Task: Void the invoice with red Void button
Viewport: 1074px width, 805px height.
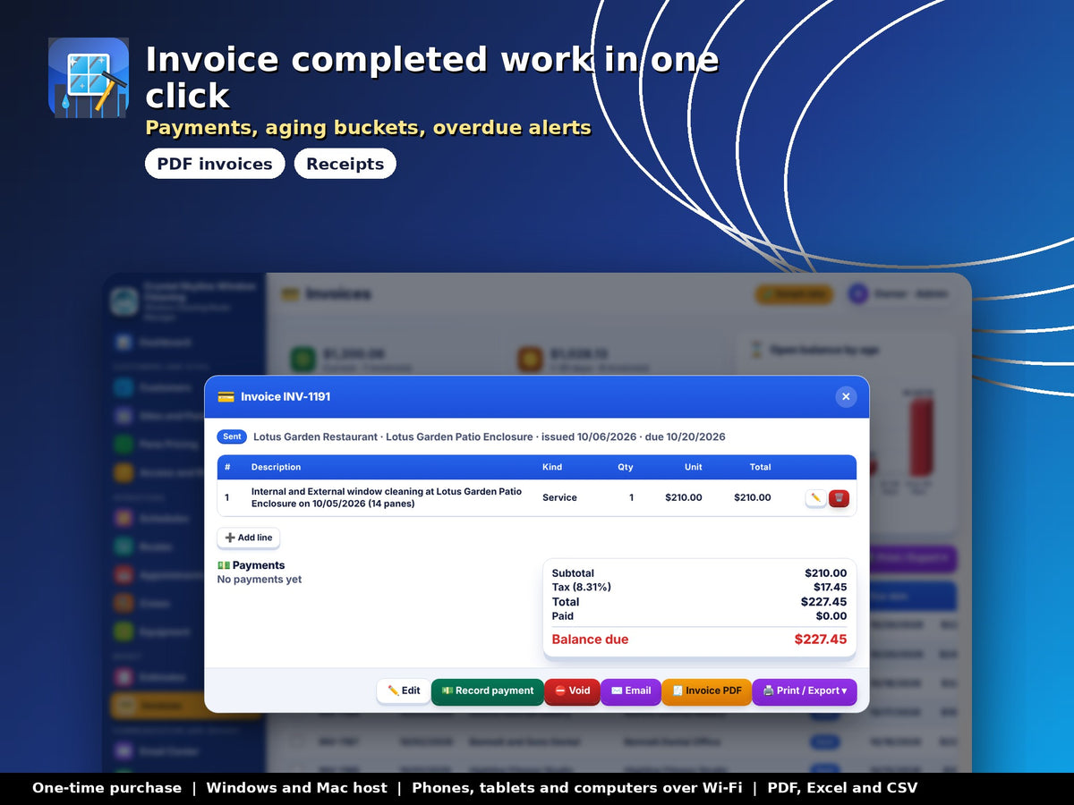Action: click(x=572, y=691)
